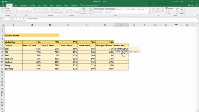The image size is (199, 112).
Task: Click the Wrap Text command
Action: [56, 9]
